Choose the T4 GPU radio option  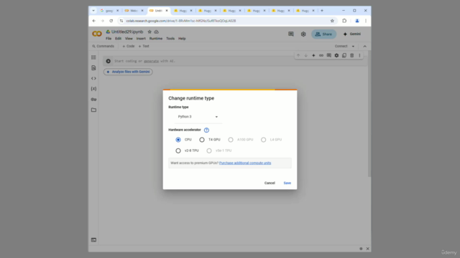[x=202, y=140]
